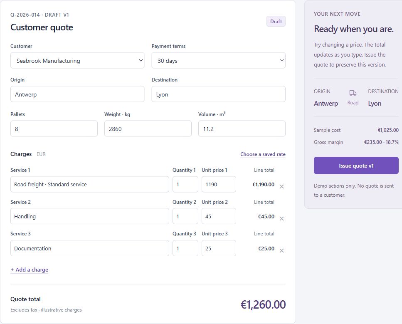Focus the Volume m³ input field

242,129
